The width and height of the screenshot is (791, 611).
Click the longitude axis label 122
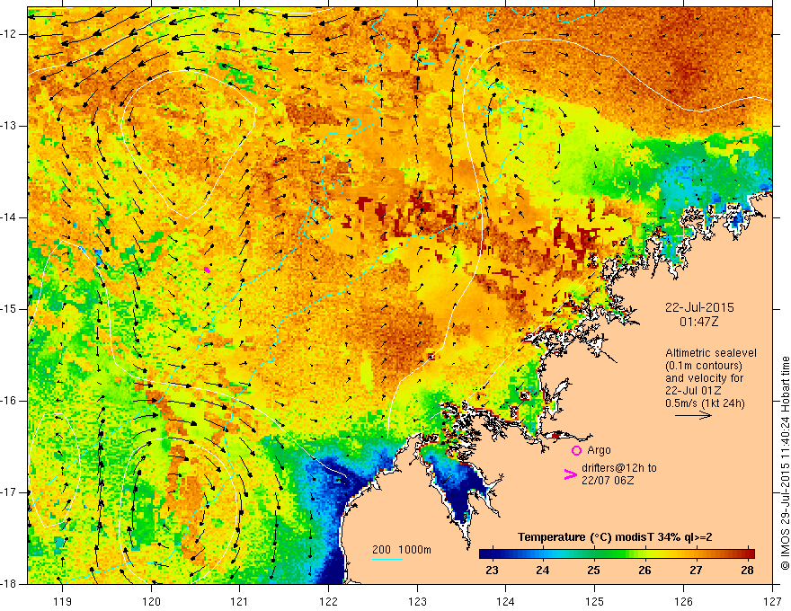click(328, 601)
